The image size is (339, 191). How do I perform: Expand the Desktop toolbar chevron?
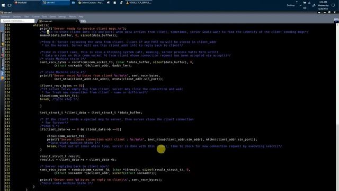300,5
